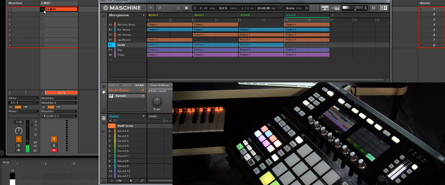
Task: Switch to the GROUP tab
Action: (x=127, y=85)
